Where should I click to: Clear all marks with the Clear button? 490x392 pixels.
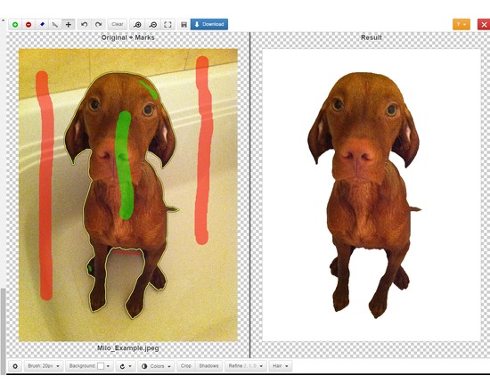point(118,24)
